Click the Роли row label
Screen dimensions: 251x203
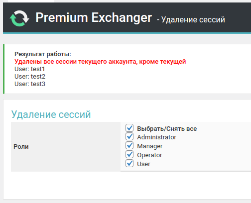click(x=21, y=147)
